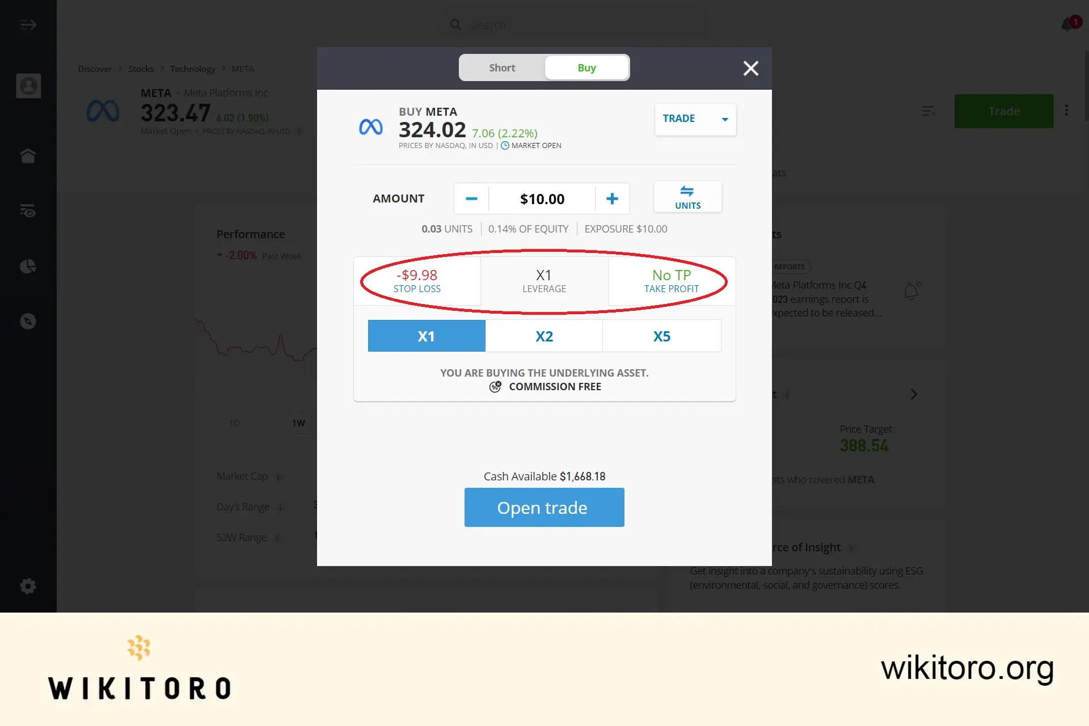Image resolution: width=1089 pixels, height=726 pixels.
Task: Switch to the Short tab
Action: click(501, 67)
